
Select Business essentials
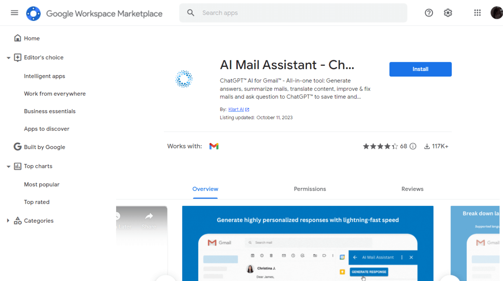pyautogui.click(x=50, y=111)
